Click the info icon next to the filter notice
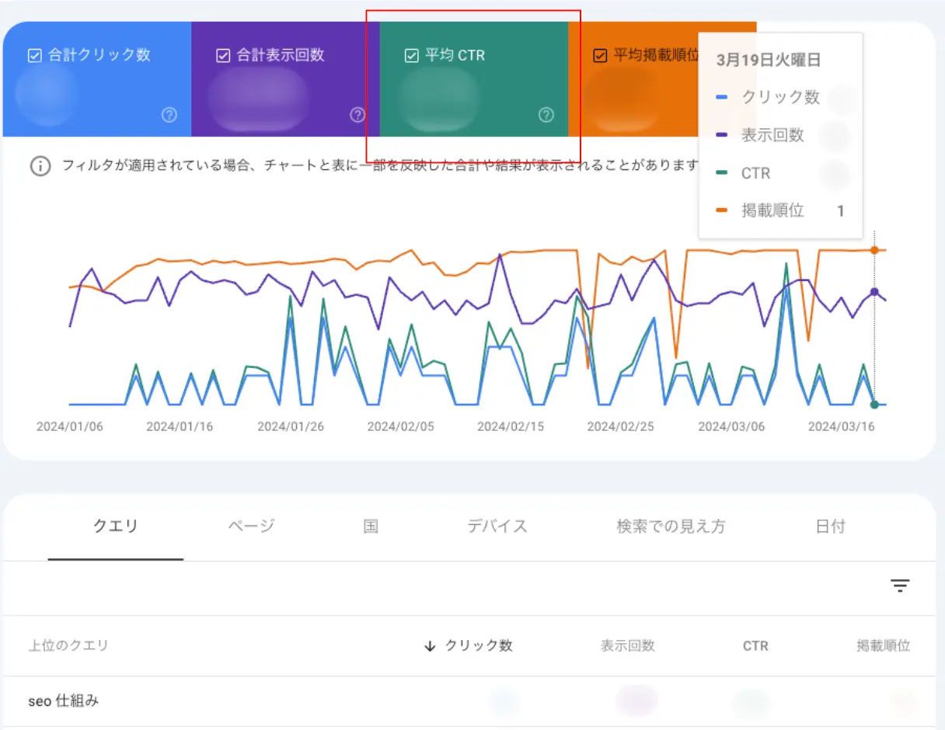 click(x=40, y=165)
